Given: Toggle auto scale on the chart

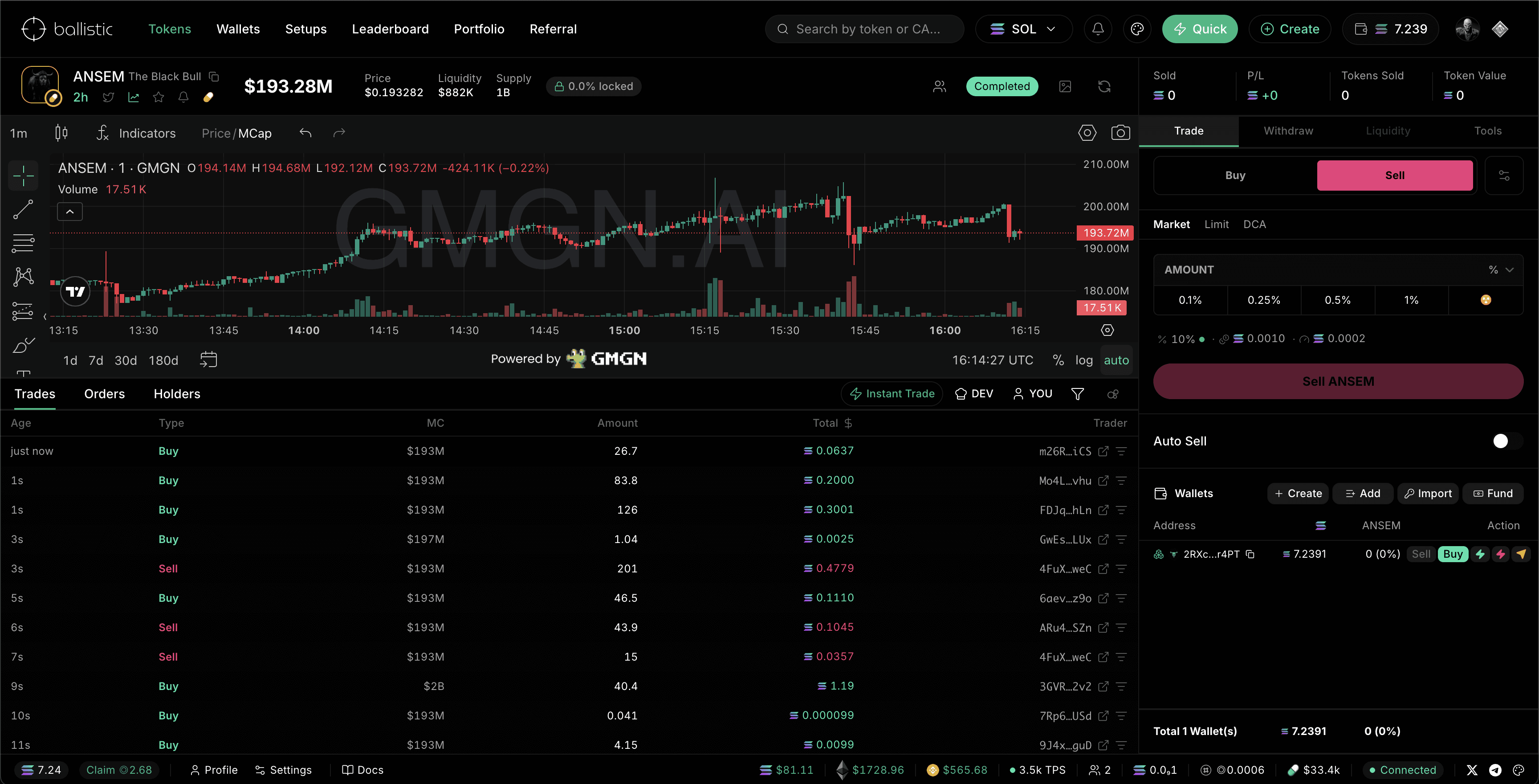Looking at the screenshot, I should coord(1116,360).
